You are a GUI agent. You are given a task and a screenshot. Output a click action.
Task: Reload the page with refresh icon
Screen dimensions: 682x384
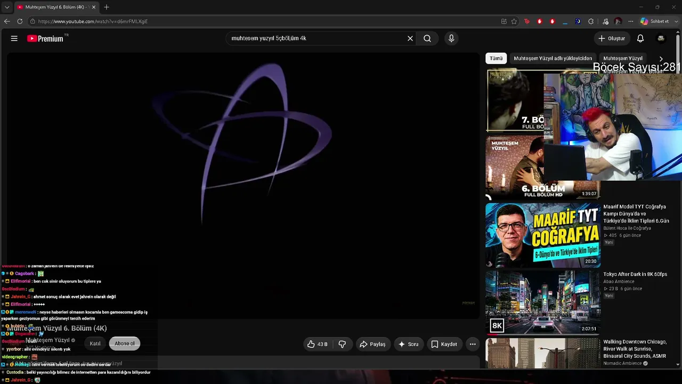pos(20,21)
